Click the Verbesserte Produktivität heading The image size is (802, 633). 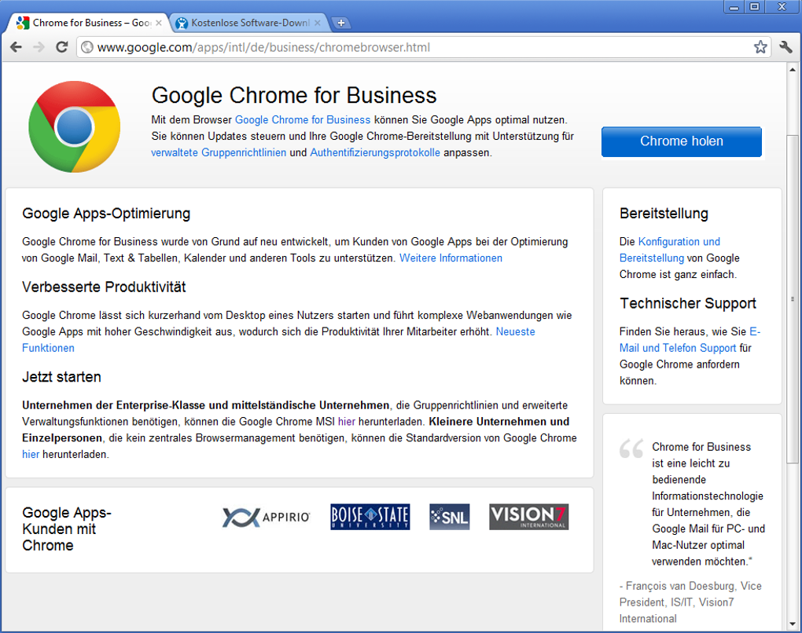coord(104,287)
